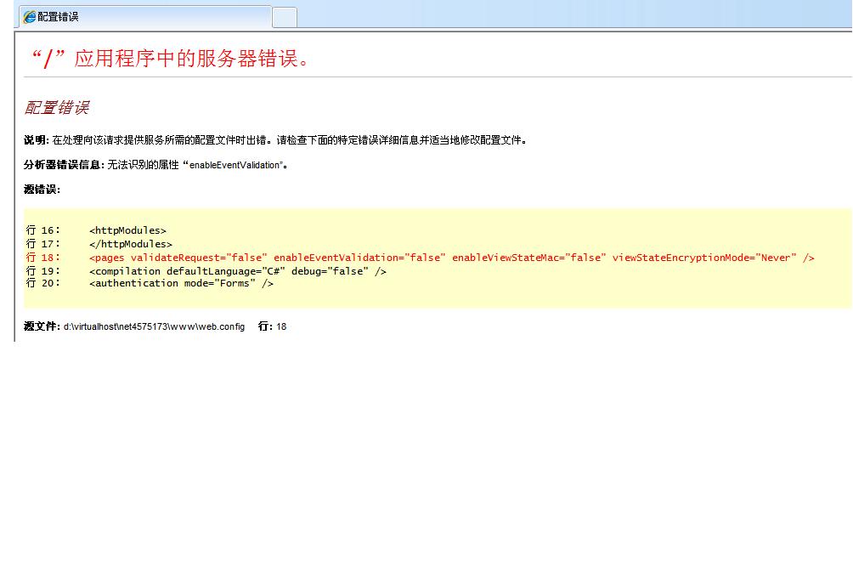
Task: Click the authentication mode Forms line 20
Action: 181,283
